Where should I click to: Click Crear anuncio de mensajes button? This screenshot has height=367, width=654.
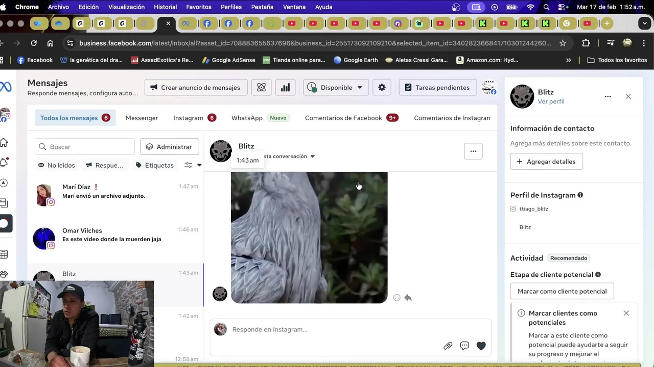click(x=196, y=88)
